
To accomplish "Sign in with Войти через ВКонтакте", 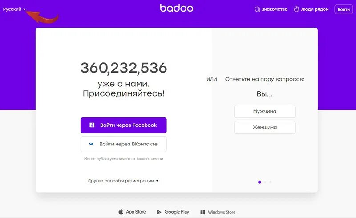I will [x=124, y=144].
